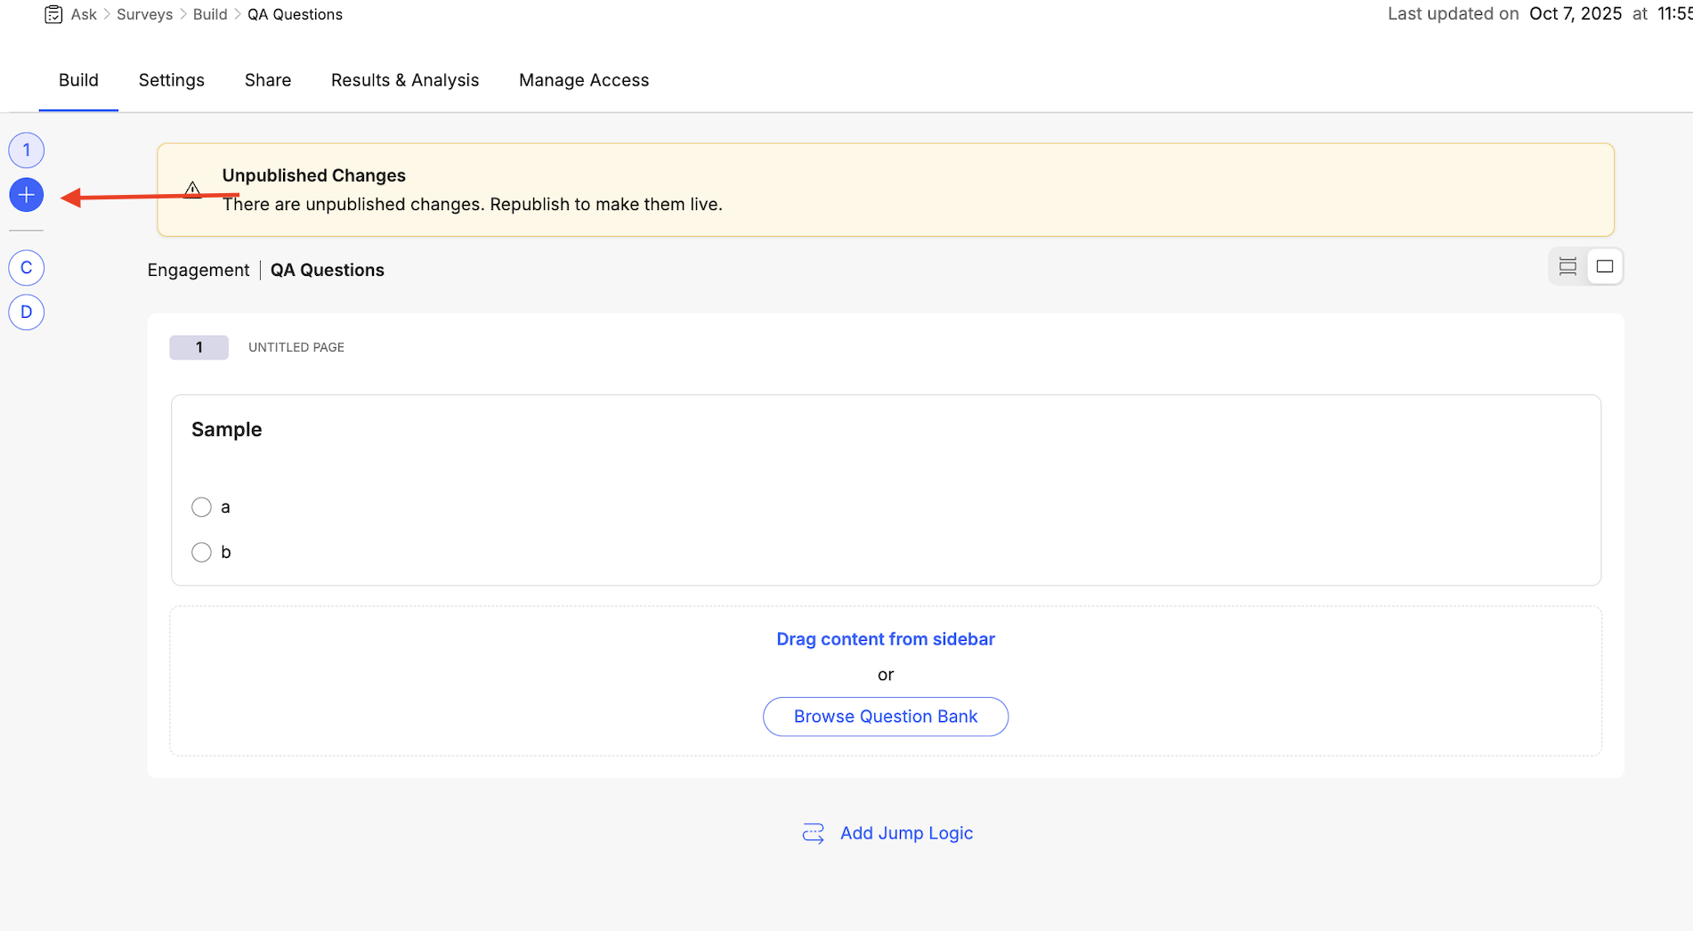Click the survey clipboard icon in breadcrumb
The image size is (1693, 931).
53,14
